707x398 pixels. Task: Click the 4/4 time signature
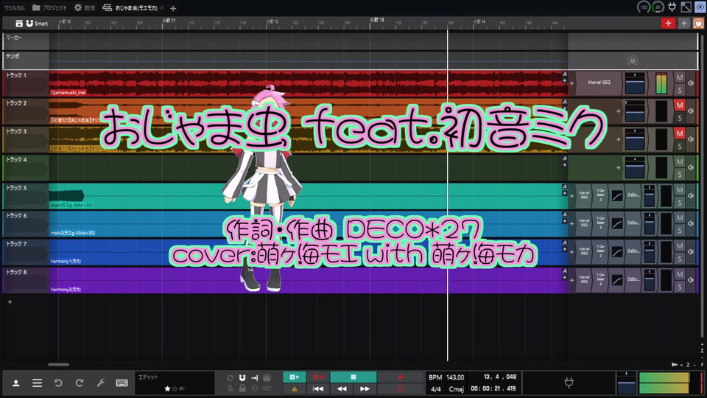click(x=435, y=389)
